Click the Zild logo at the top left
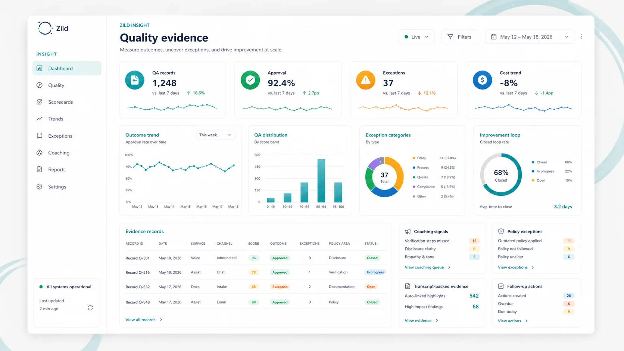 (x=53, y=28)
